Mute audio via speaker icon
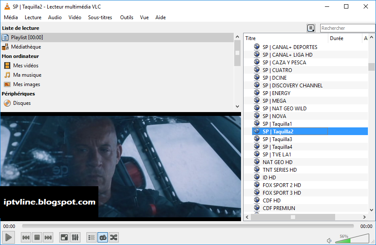The image size is (376, 245). [329, 240]
